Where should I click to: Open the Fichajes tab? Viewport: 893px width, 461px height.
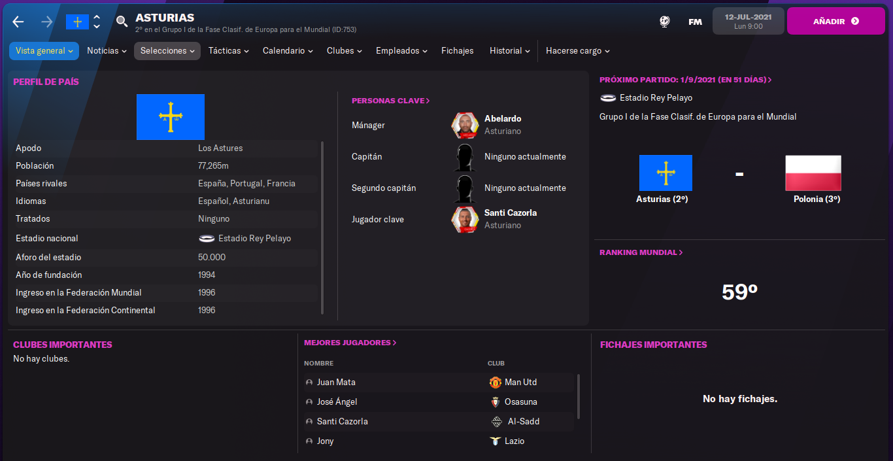[x=458, y=51]
